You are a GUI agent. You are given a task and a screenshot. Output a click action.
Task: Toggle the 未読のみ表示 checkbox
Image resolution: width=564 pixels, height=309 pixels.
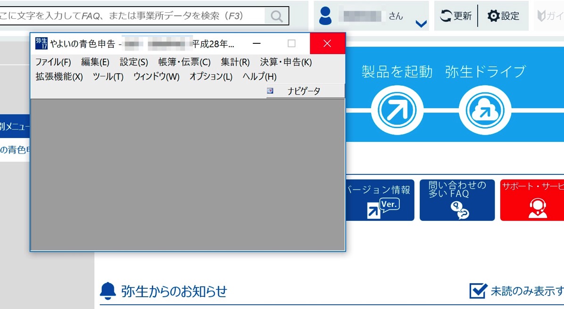point(478,291)
